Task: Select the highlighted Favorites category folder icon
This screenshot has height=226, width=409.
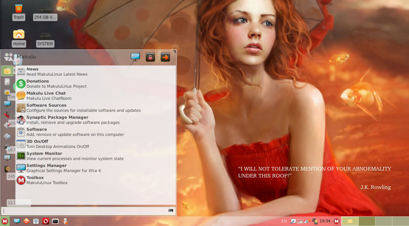Action: (7, 71)
